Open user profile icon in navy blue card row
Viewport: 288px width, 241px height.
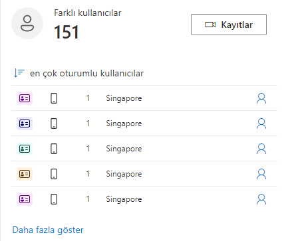point(261,123)
